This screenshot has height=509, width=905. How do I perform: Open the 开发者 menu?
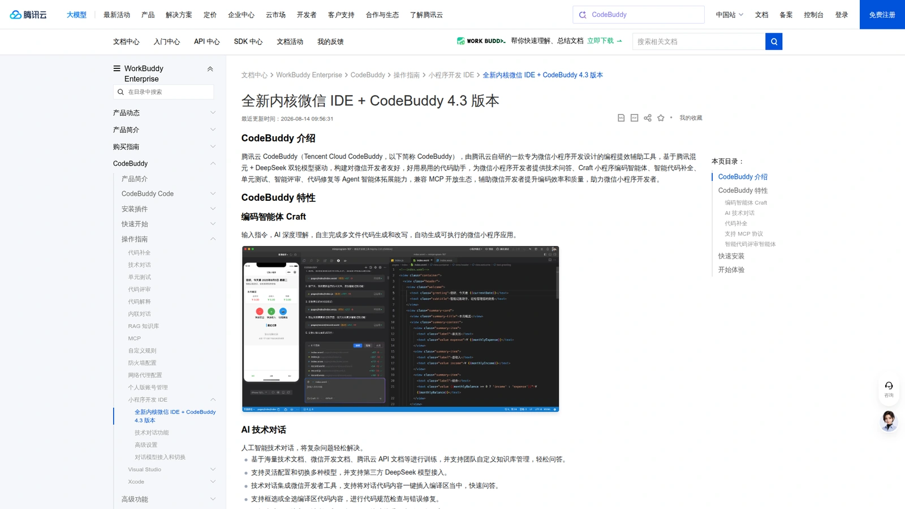[x=307, y=15]
